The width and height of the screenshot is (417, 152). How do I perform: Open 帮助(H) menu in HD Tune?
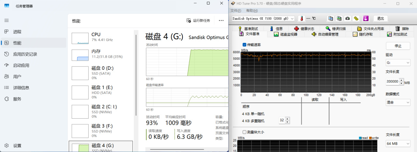coord(252,11)
